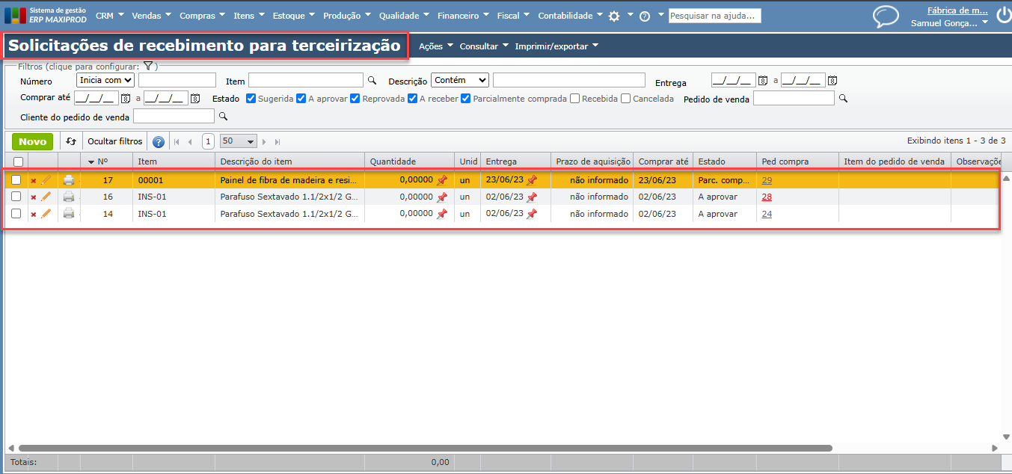Viewport: 1012px width, 474px height.
Task: Click the power logout icon
Action: pyautogui.click(x=1003, y=15)
